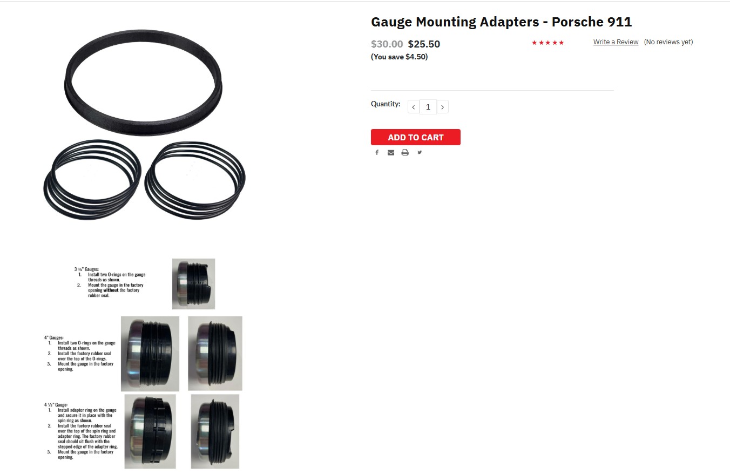The image size is (730, 474).
Task: Share product via Twitter bird icon
Action: point(420,152)
